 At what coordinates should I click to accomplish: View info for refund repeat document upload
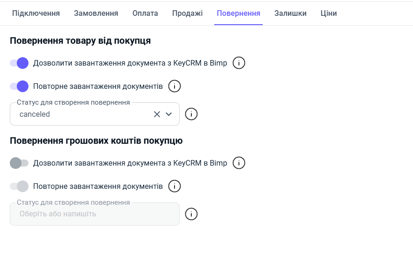(175, 186)
